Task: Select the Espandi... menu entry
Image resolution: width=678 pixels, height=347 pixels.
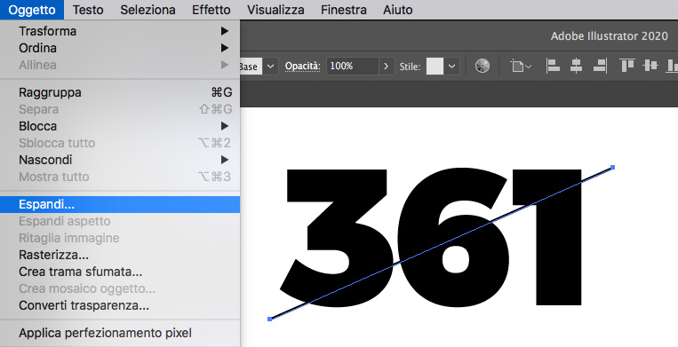Action: coord(120,204)
